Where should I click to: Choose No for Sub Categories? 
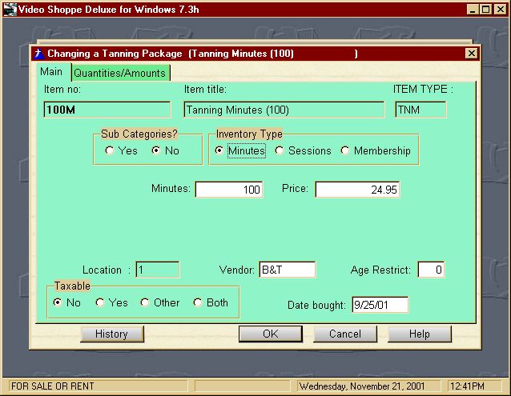click(156, 150)
